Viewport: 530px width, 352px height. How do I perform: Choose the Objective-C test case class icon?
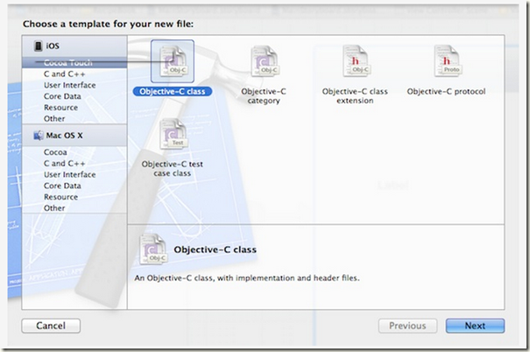point(173,134)
